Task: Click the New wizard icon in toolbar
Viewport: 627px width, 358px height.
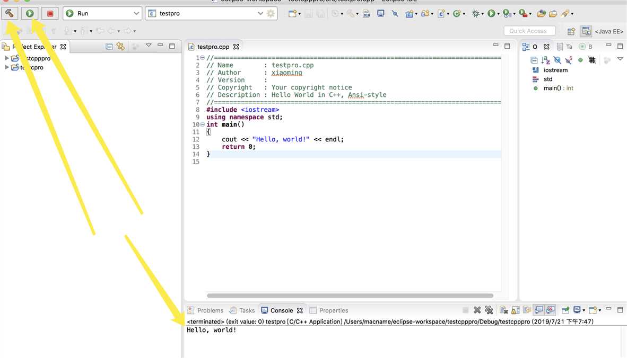Action: (292, 14)
